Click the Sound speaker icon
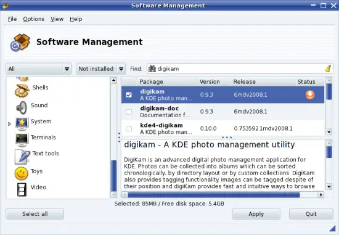Viewport: 339px width, 235px height. click(x=22, y=107)
